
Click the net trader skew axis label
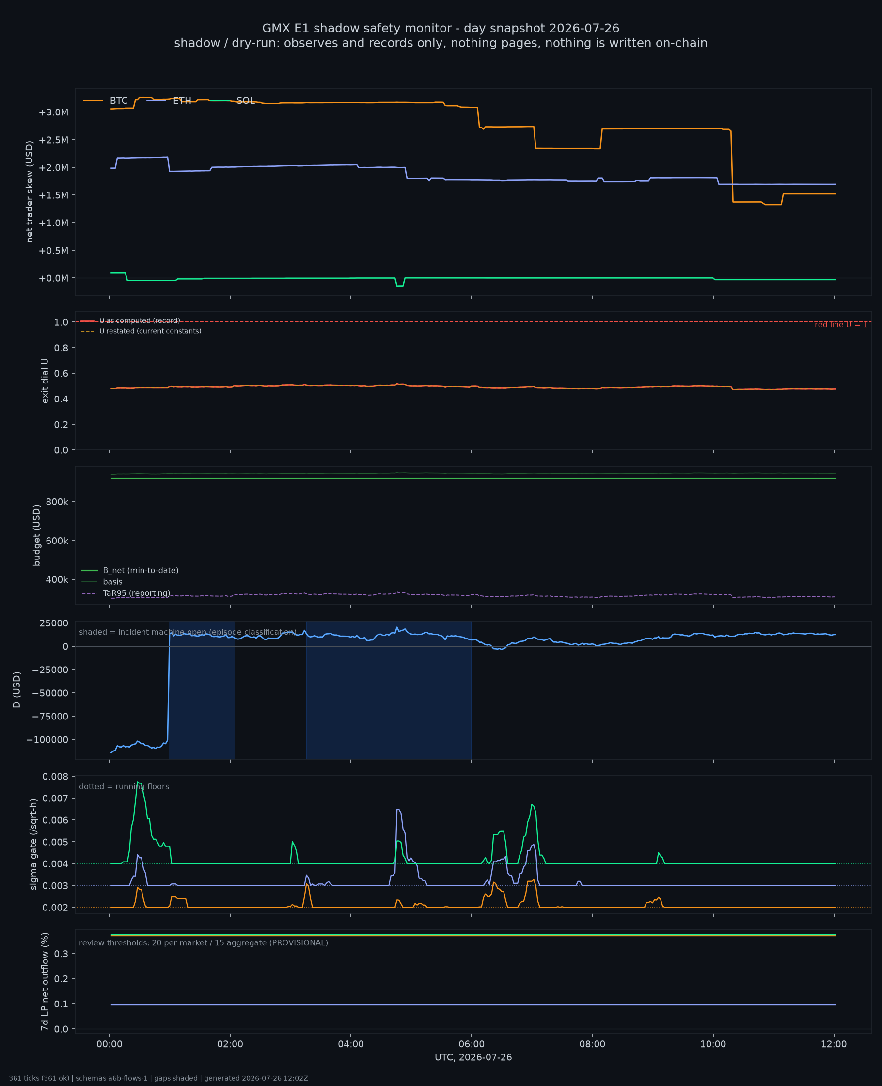click(x=30, y=192)
